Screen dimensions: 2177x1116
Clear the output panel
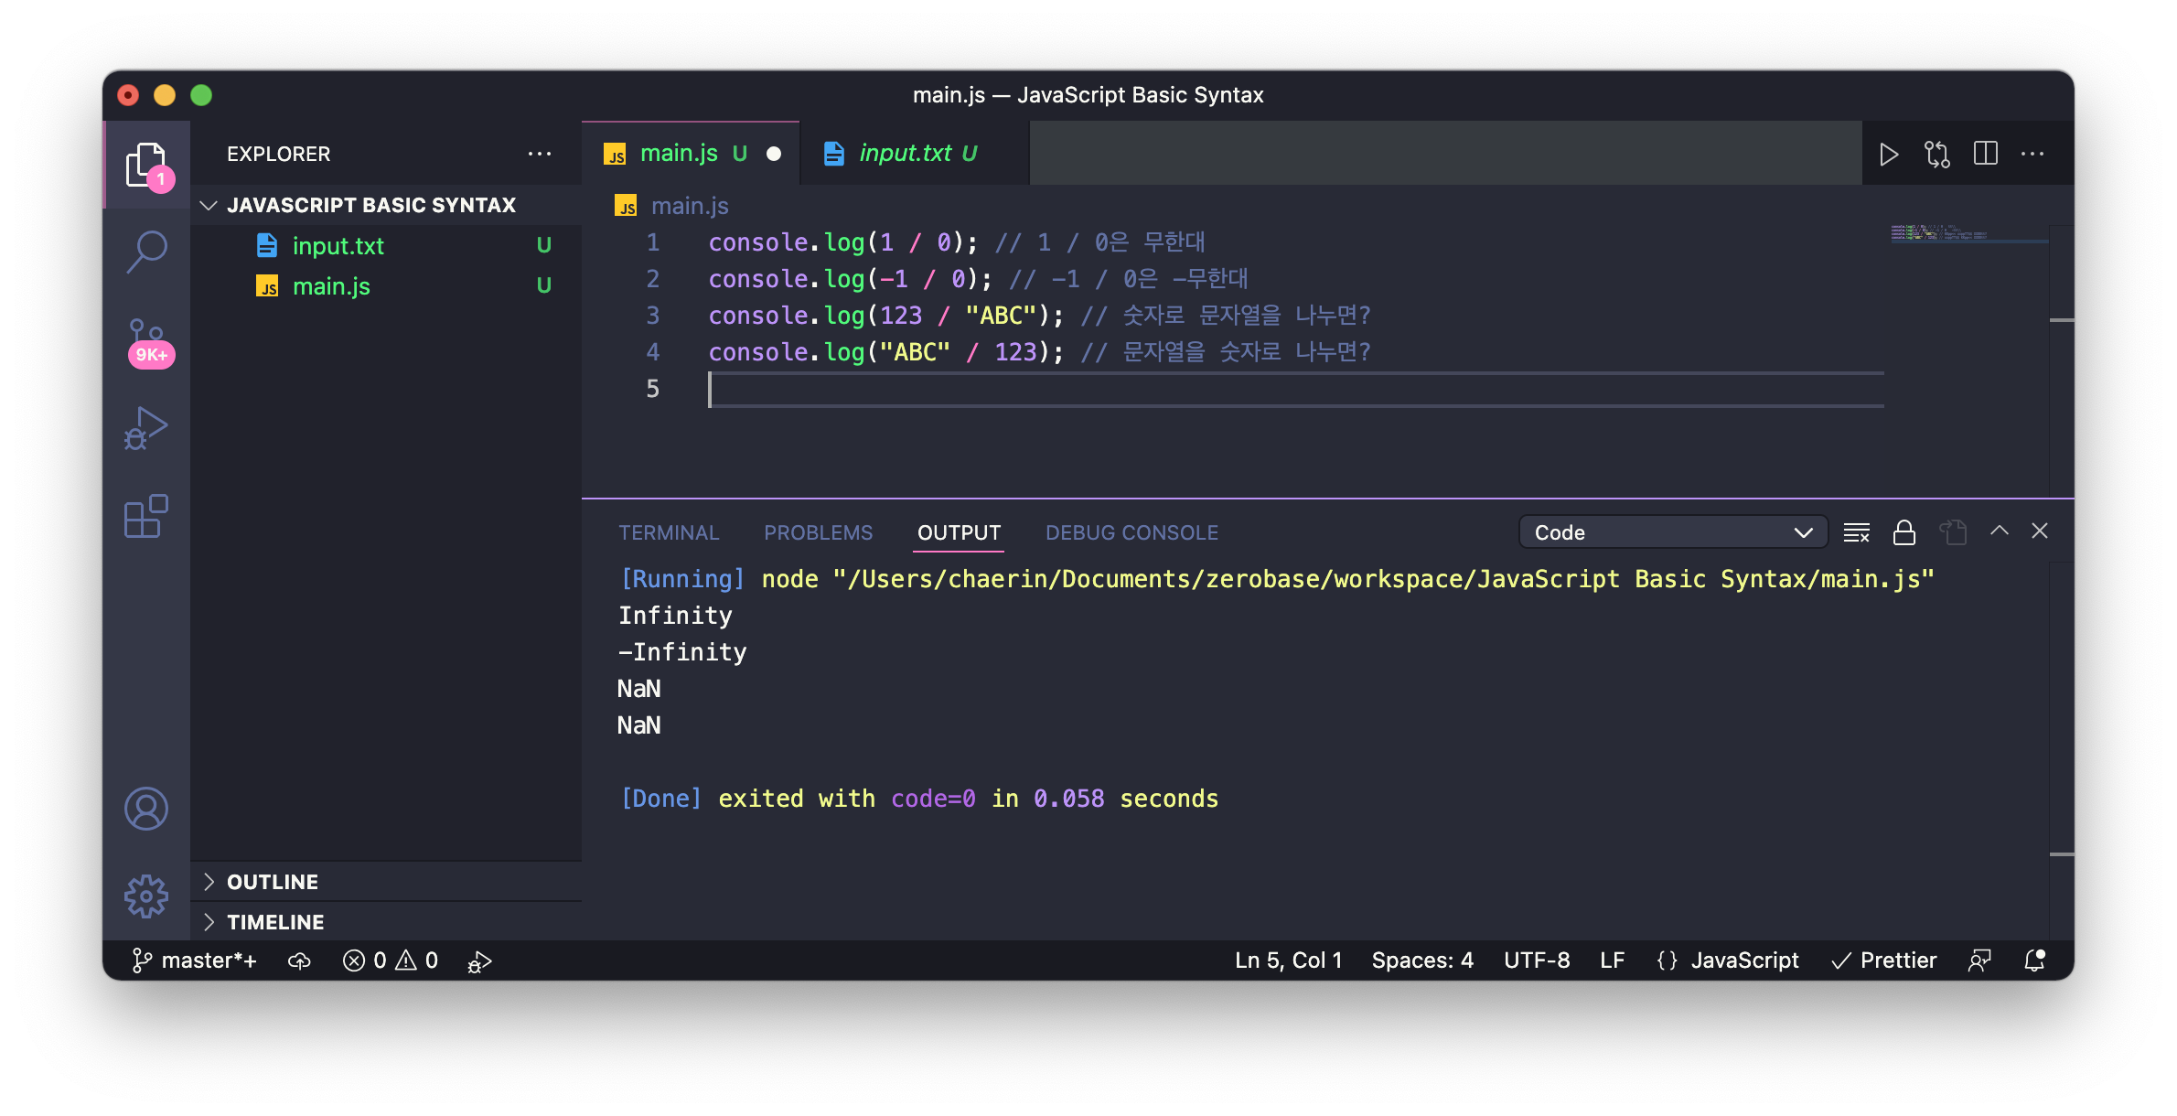coord(1856,532)
